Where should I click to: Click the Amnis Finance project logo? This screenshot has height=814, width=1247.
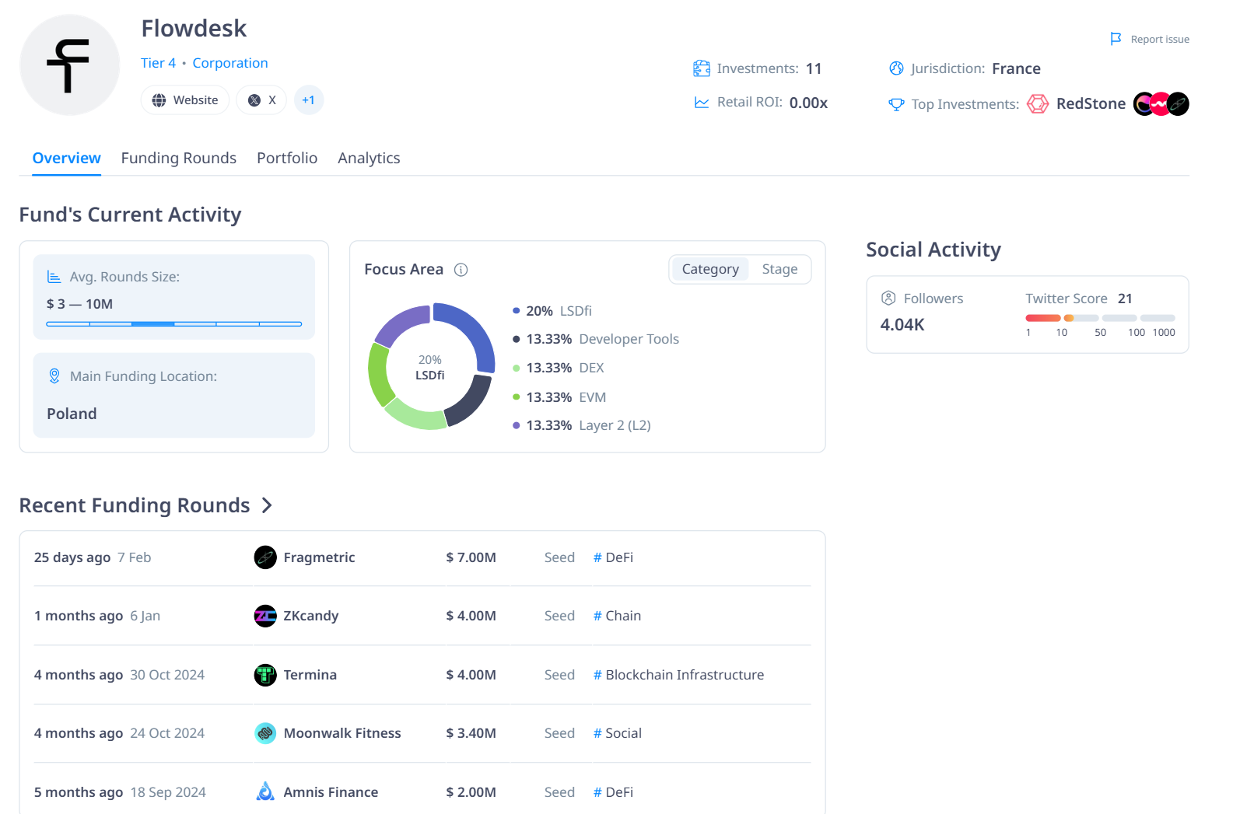pos(265,791)
